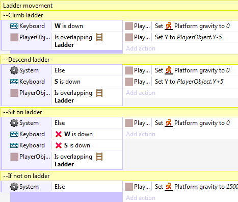Click the Ladder icon in Sit on ladder overlap condition
Image resolution: width=238 pixels, height=202 pixels.
[x=99, y=157]
